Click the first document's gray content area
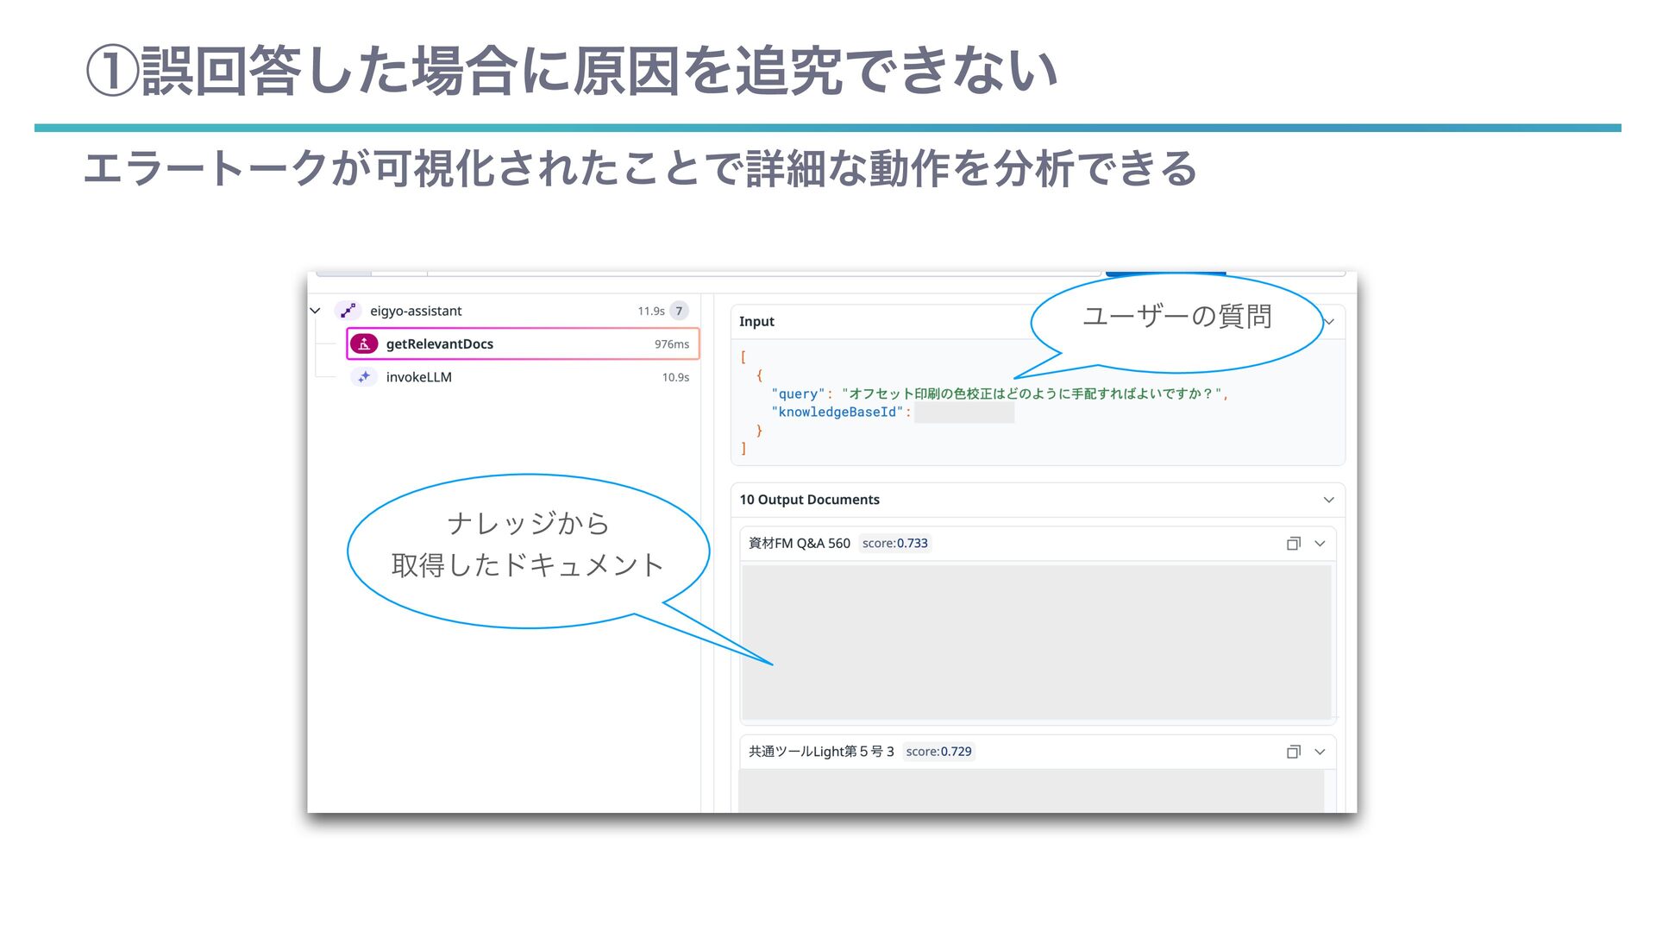This screenshot has width=1656, height=932. pyautogui.click(x=1035, y=641)
